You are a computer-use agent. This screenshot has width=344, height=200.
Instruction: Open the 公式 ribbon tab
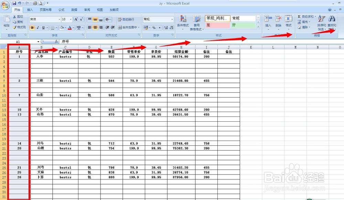[x=62, y=10]
